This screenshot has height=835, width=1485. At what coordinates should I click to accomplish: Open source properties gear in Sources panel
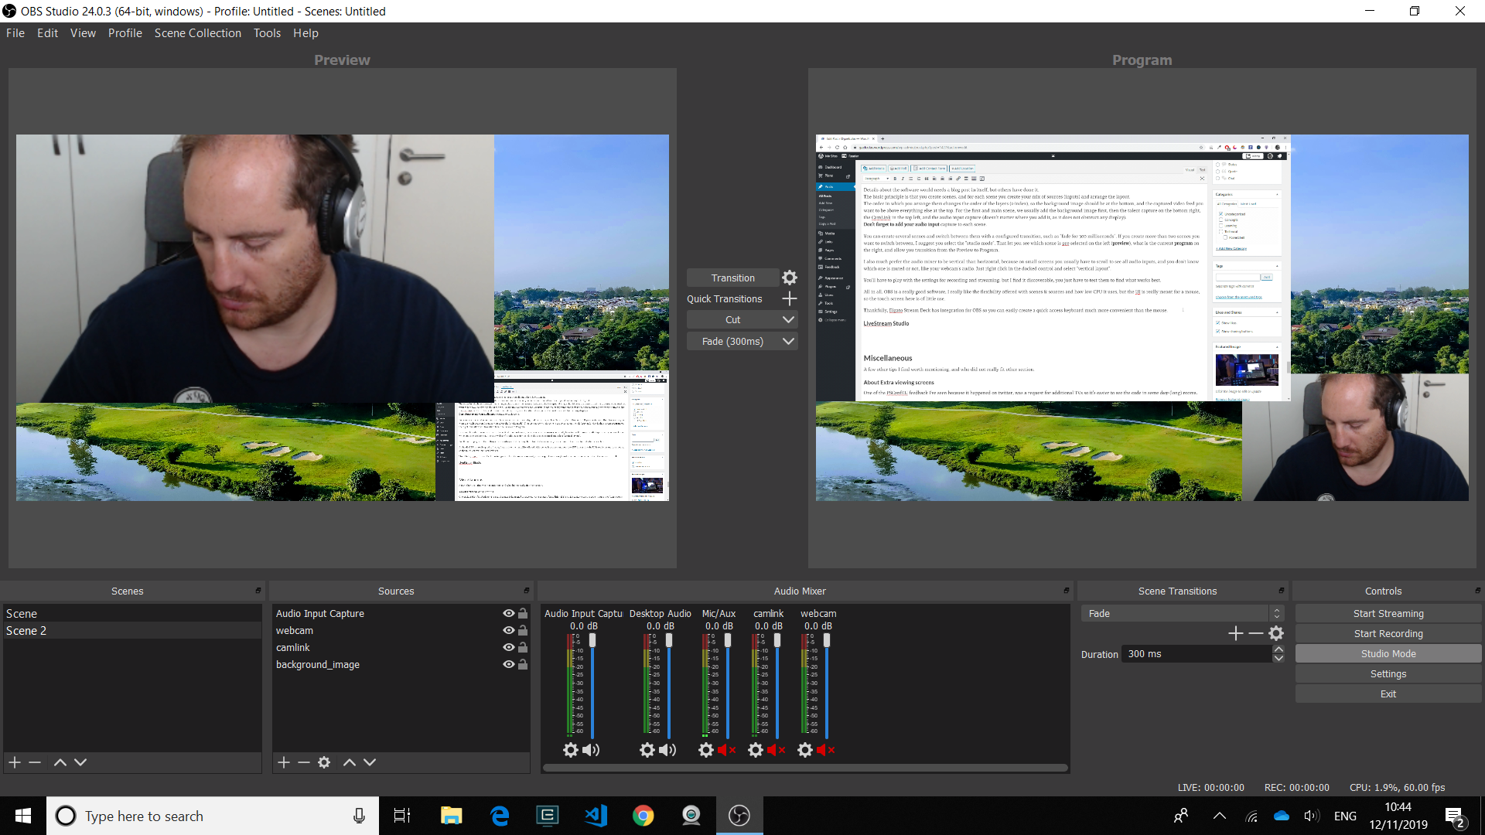pyautogui.click(x=324, y=762)
